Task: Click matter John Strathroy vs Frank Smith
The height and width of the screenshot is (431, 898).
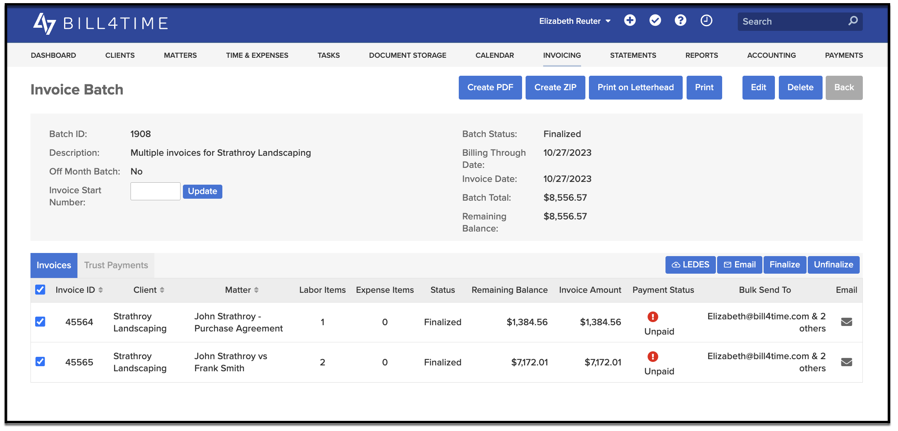Action: point(231,362)
